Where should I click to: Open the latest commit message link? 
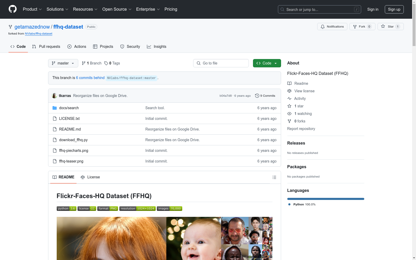click(100, 96)
